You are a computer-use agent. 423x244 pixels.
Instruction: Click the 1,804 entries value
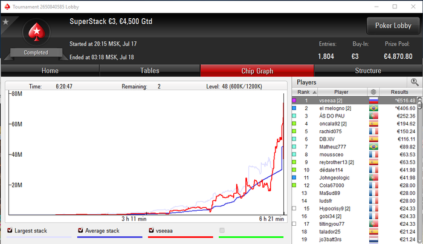[326, 56]
